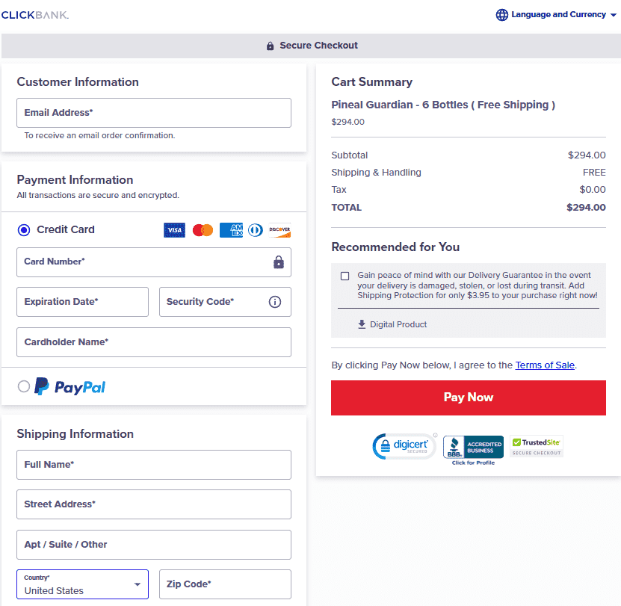Open the Terms of Sale link
Screen dimensions: 621x606
[545, 365]
